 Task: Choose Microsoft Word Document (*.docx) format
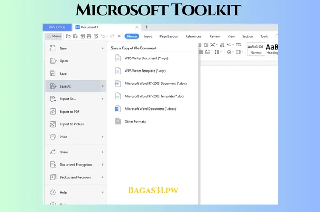(x=153, y=109)
